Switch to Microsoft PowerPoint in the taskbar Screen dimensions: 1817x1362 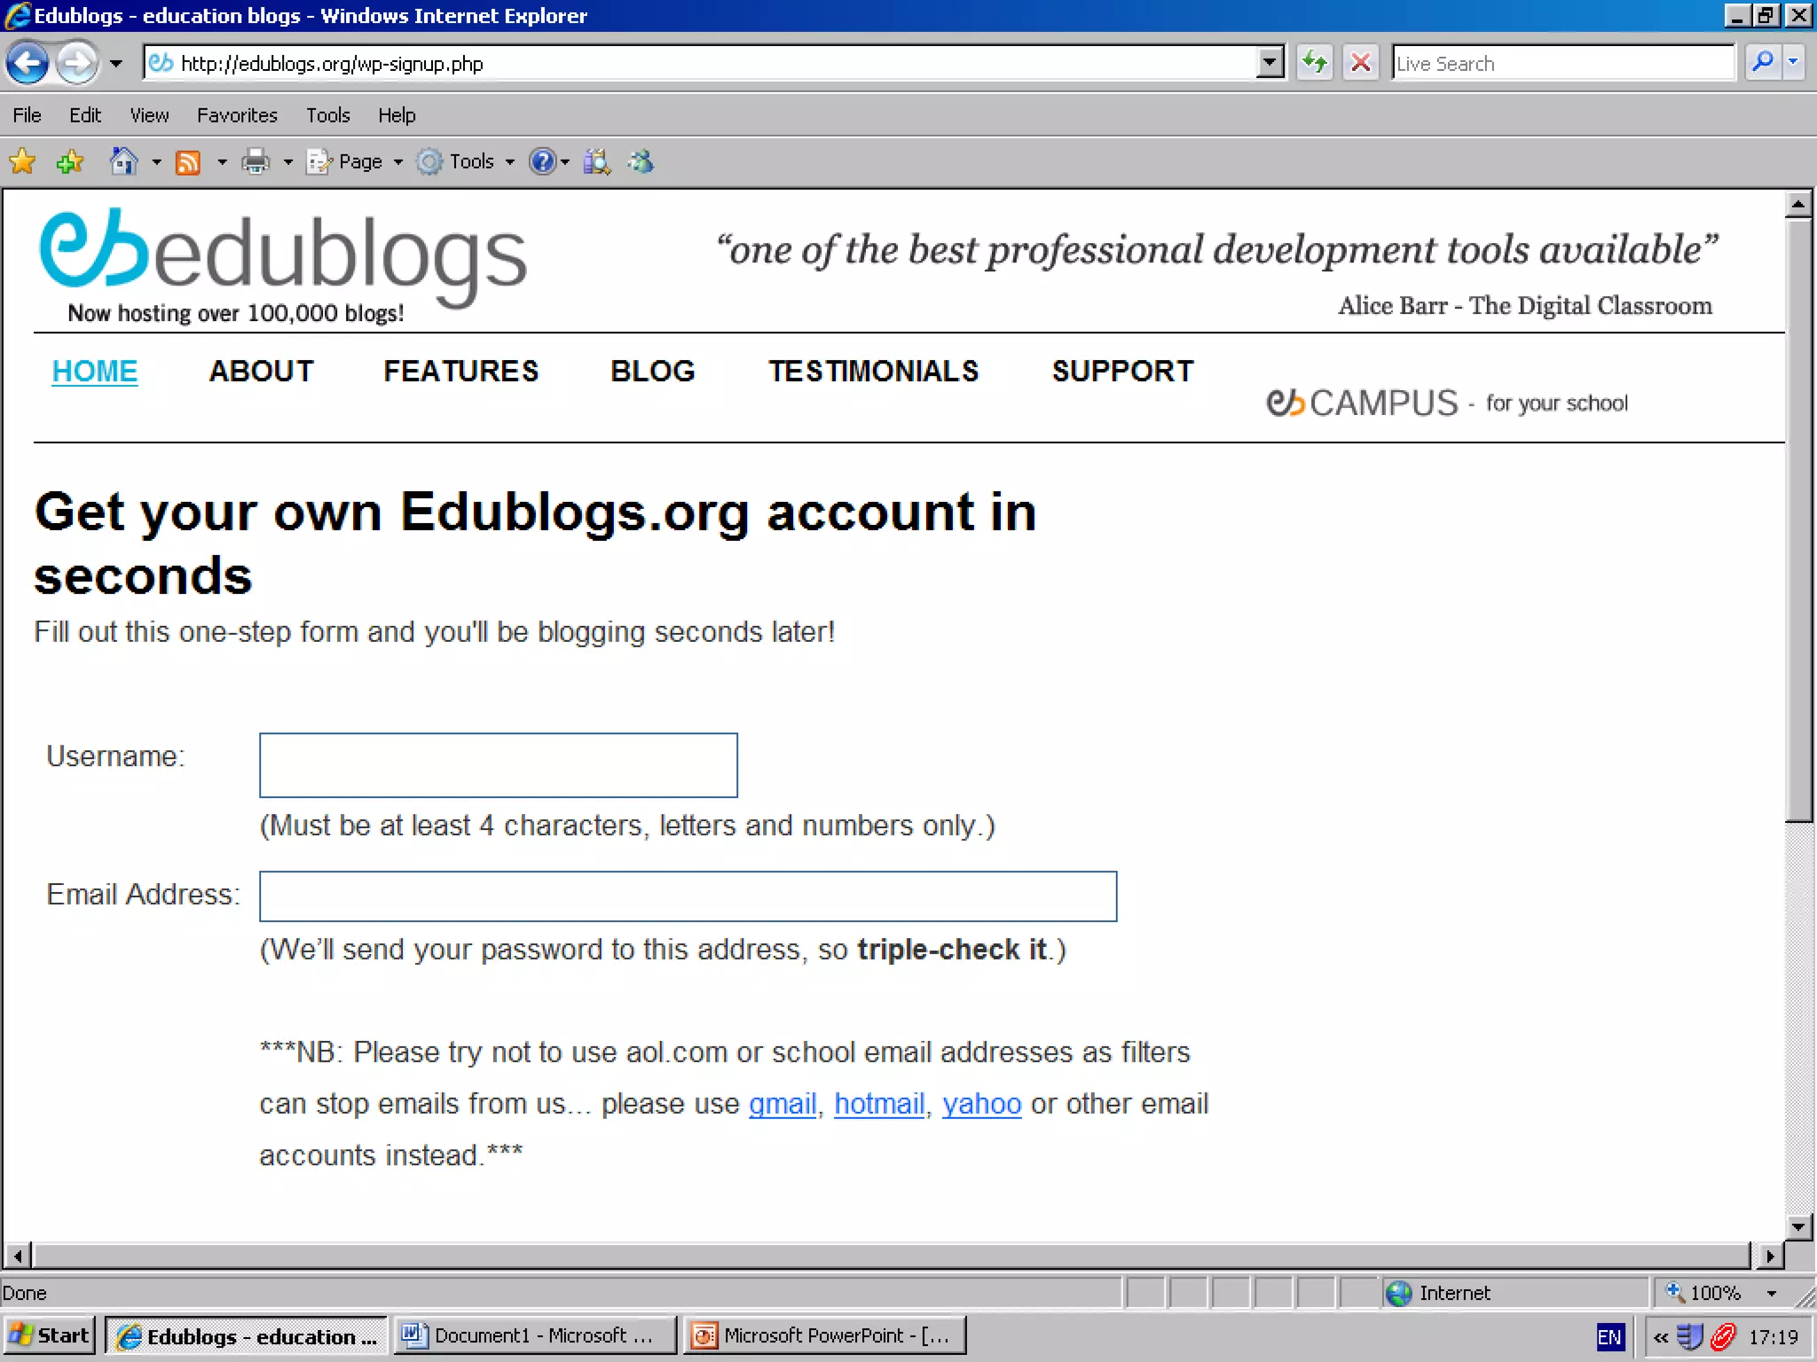point(824,1335)
